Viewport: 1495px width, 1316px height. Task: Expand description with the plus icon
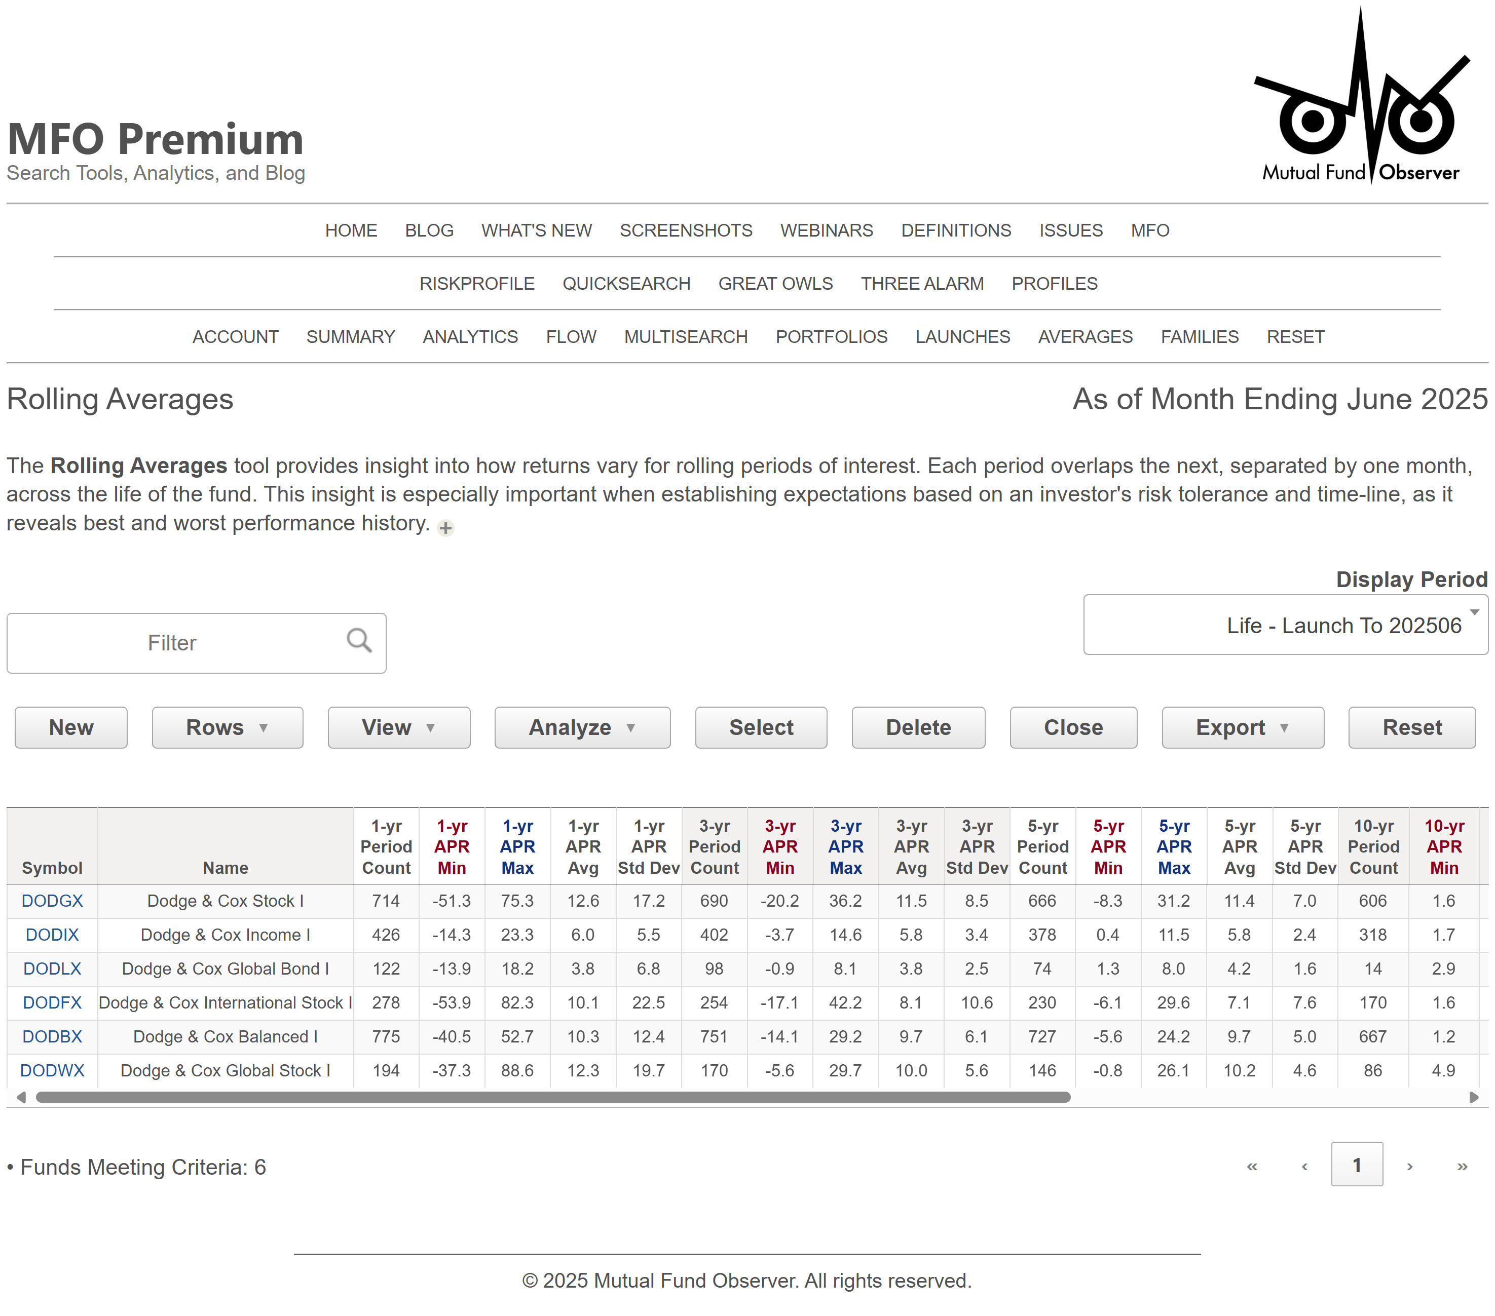[445, 528]
